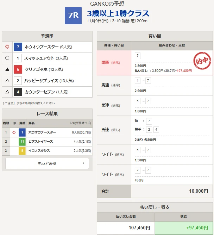Click the 馬番 column header in results
The width and height of the screenshot is (214, 235).
pos(22,123)
